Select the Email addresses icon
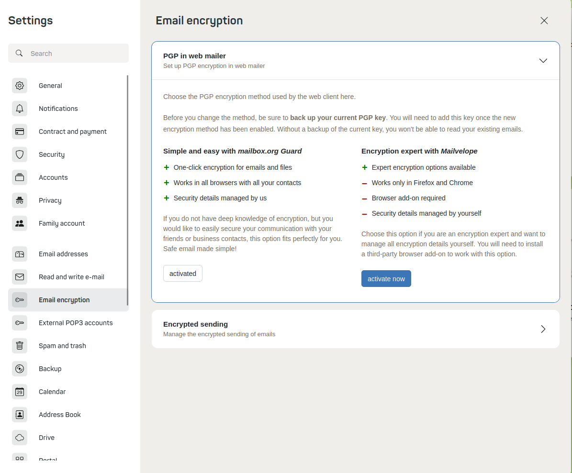The image size is (572, 473). coord(20,254)
